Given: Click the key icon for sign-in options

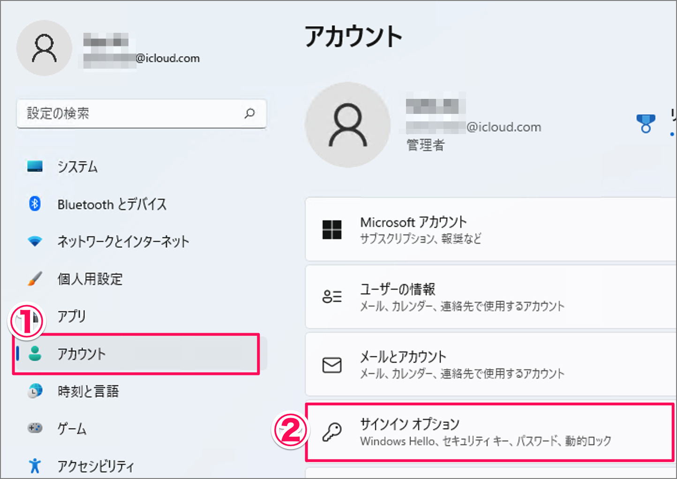Looking at the screenshot, I should [x=332, y=432].
